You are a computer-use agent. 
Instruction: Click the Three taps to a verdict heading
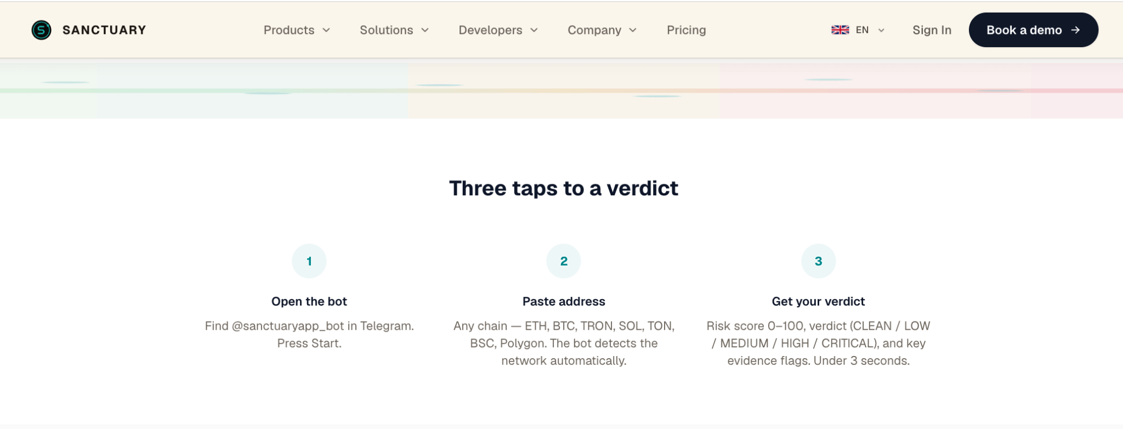(x=564, y=188)
